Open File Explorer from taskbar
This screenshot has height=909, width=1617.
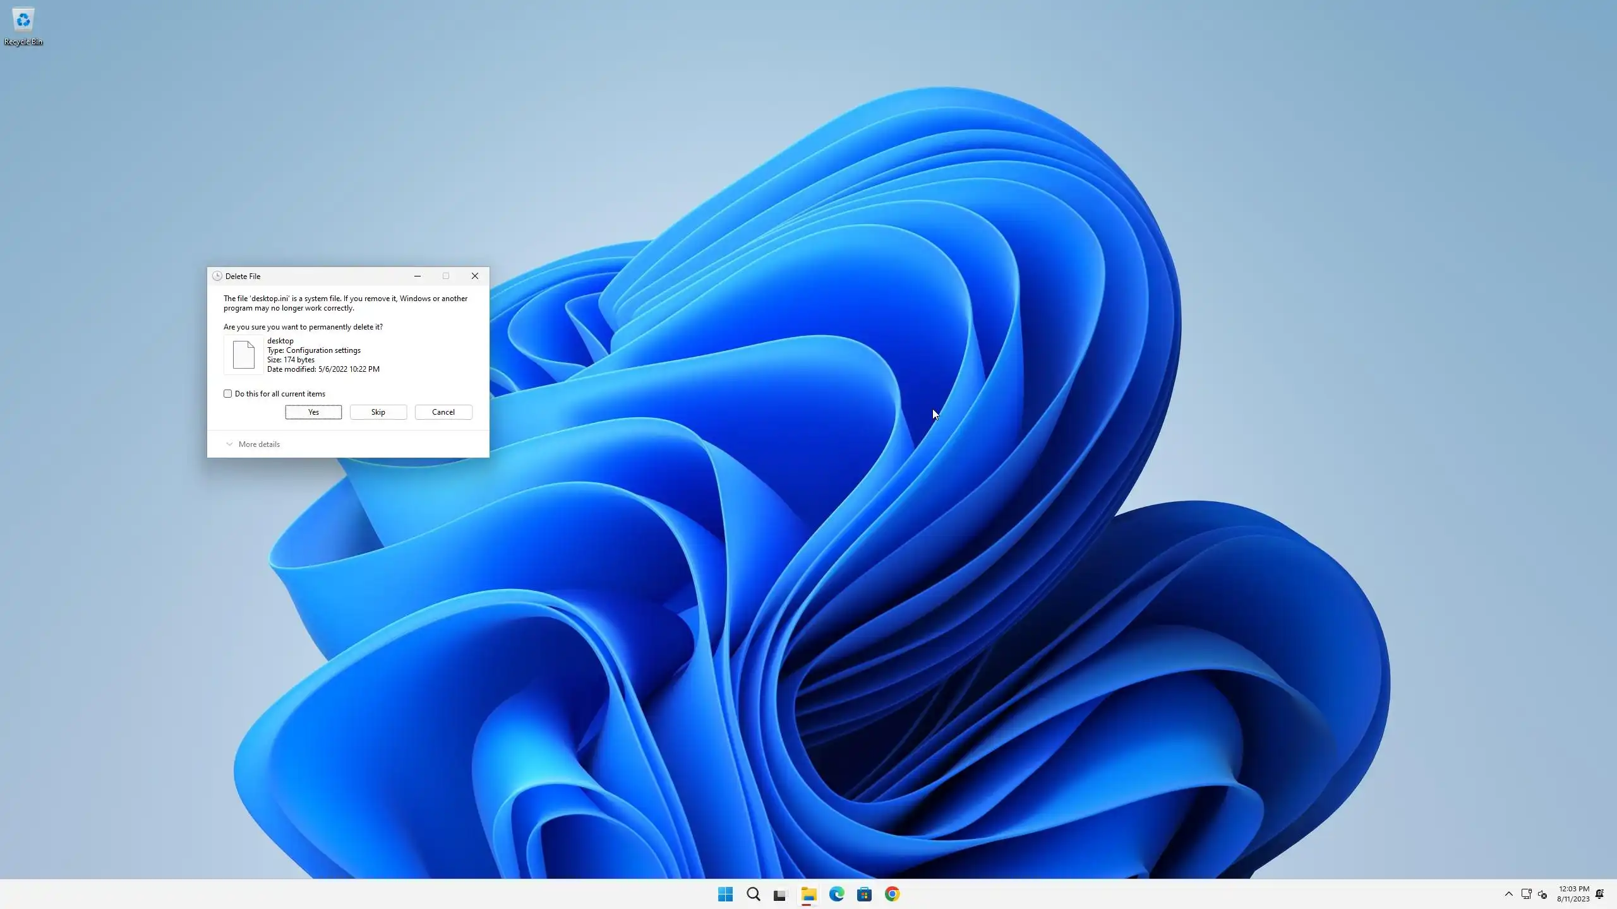click(x=808, y=894)
